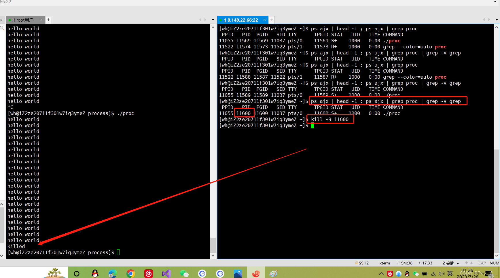The image size is (500, 278).
Task: Open the left pane tab list dropdown
Action: tap(213, 20)
